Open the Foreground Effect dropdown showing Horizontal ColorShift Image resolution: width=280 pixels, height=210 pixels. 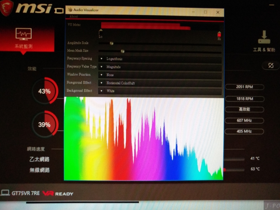[x=160, y=83]
